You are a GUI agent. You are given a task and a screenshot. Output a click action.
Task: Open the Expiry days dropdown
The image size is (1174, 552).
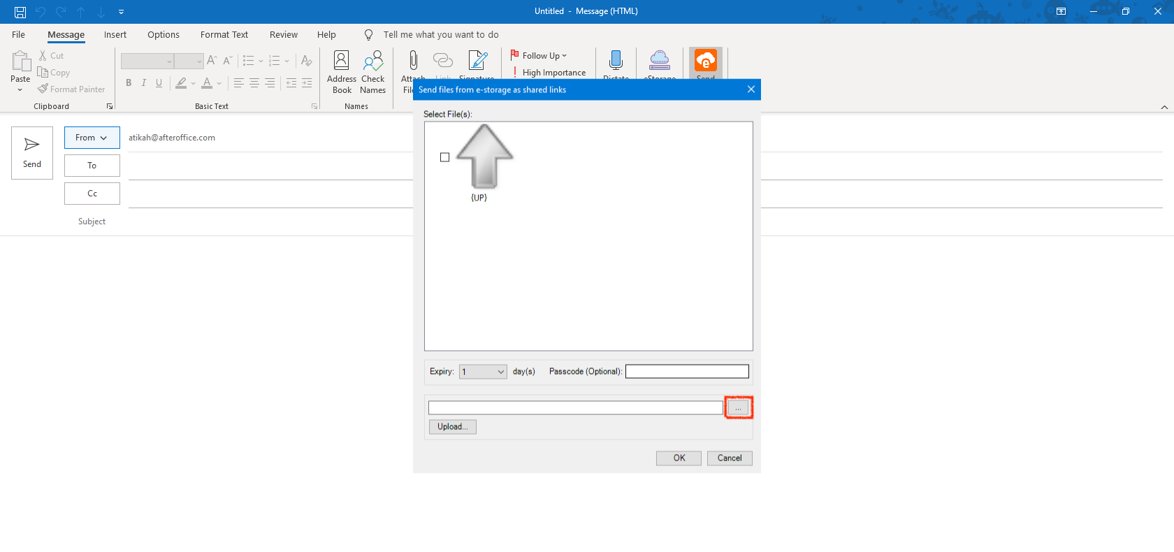500,372
